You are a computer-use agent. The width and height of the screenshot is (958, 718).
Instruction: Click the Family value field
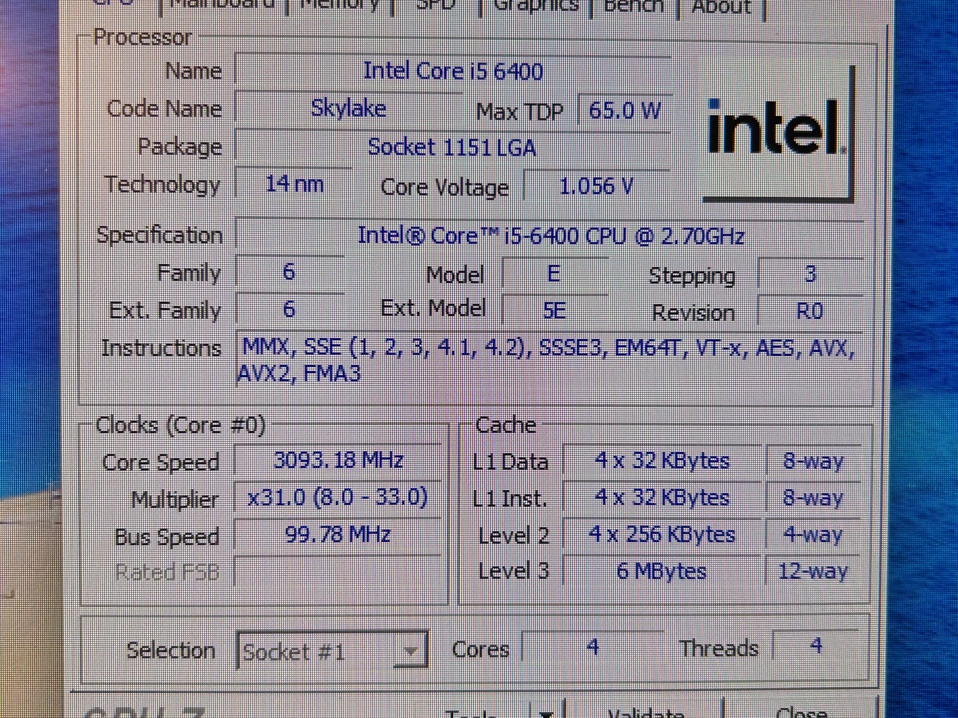290,272
